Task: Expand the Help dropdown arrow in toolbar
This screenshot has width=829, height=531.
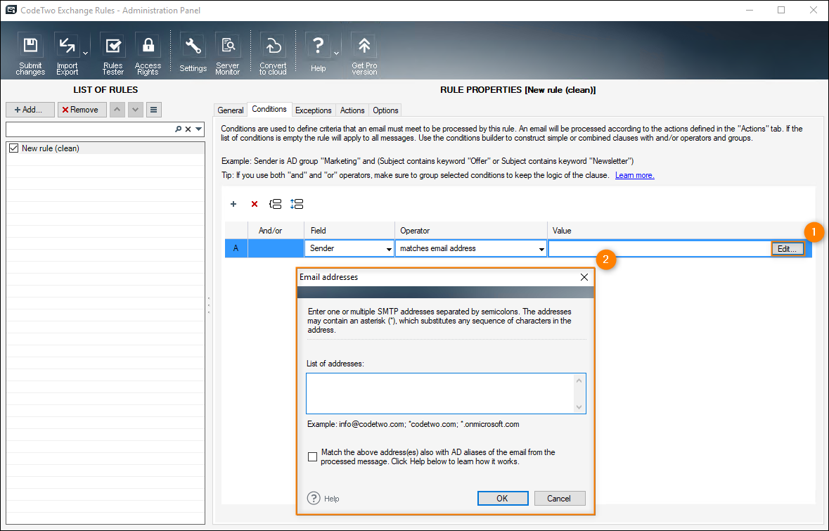Action: [336, 53]
